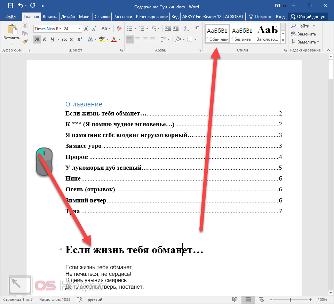
Task: Activate the Format Painter brush
Action: [x=25, y=41]
